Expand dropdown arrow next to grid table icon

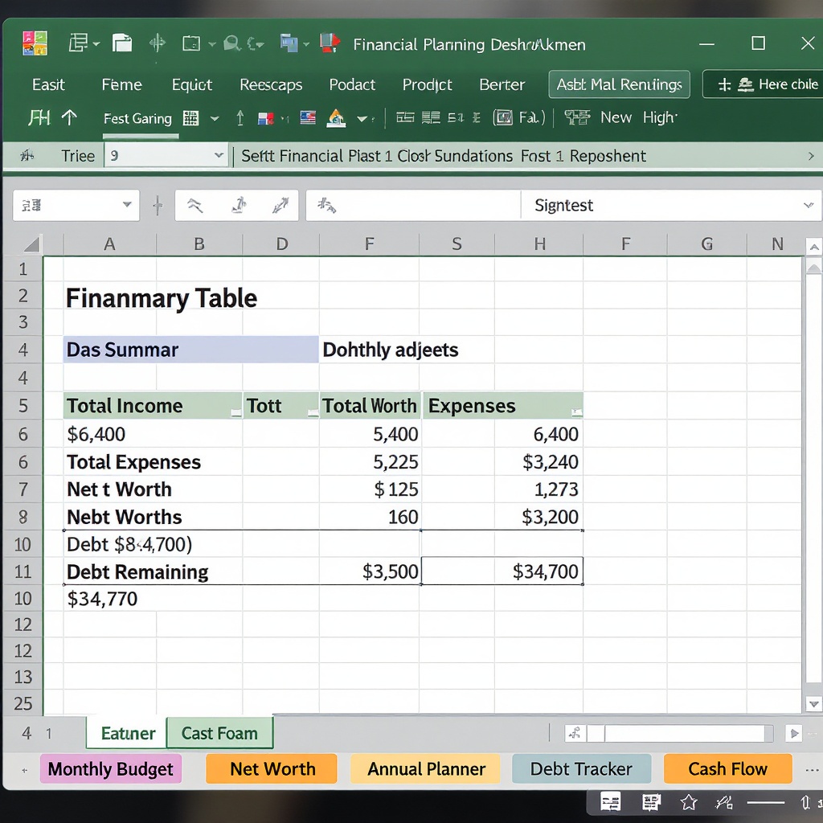215,119
